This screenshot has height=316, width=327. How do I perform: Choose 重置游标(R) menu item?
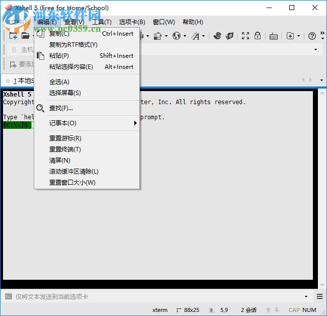[87, 138]
